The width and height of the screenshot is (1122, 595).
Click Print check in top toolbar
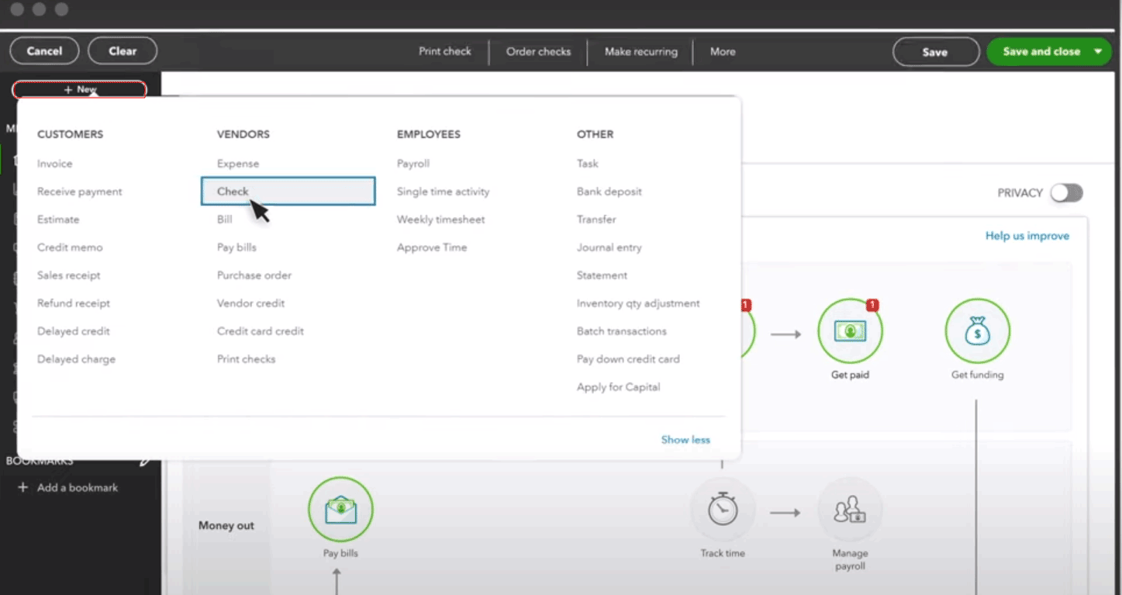445,52
